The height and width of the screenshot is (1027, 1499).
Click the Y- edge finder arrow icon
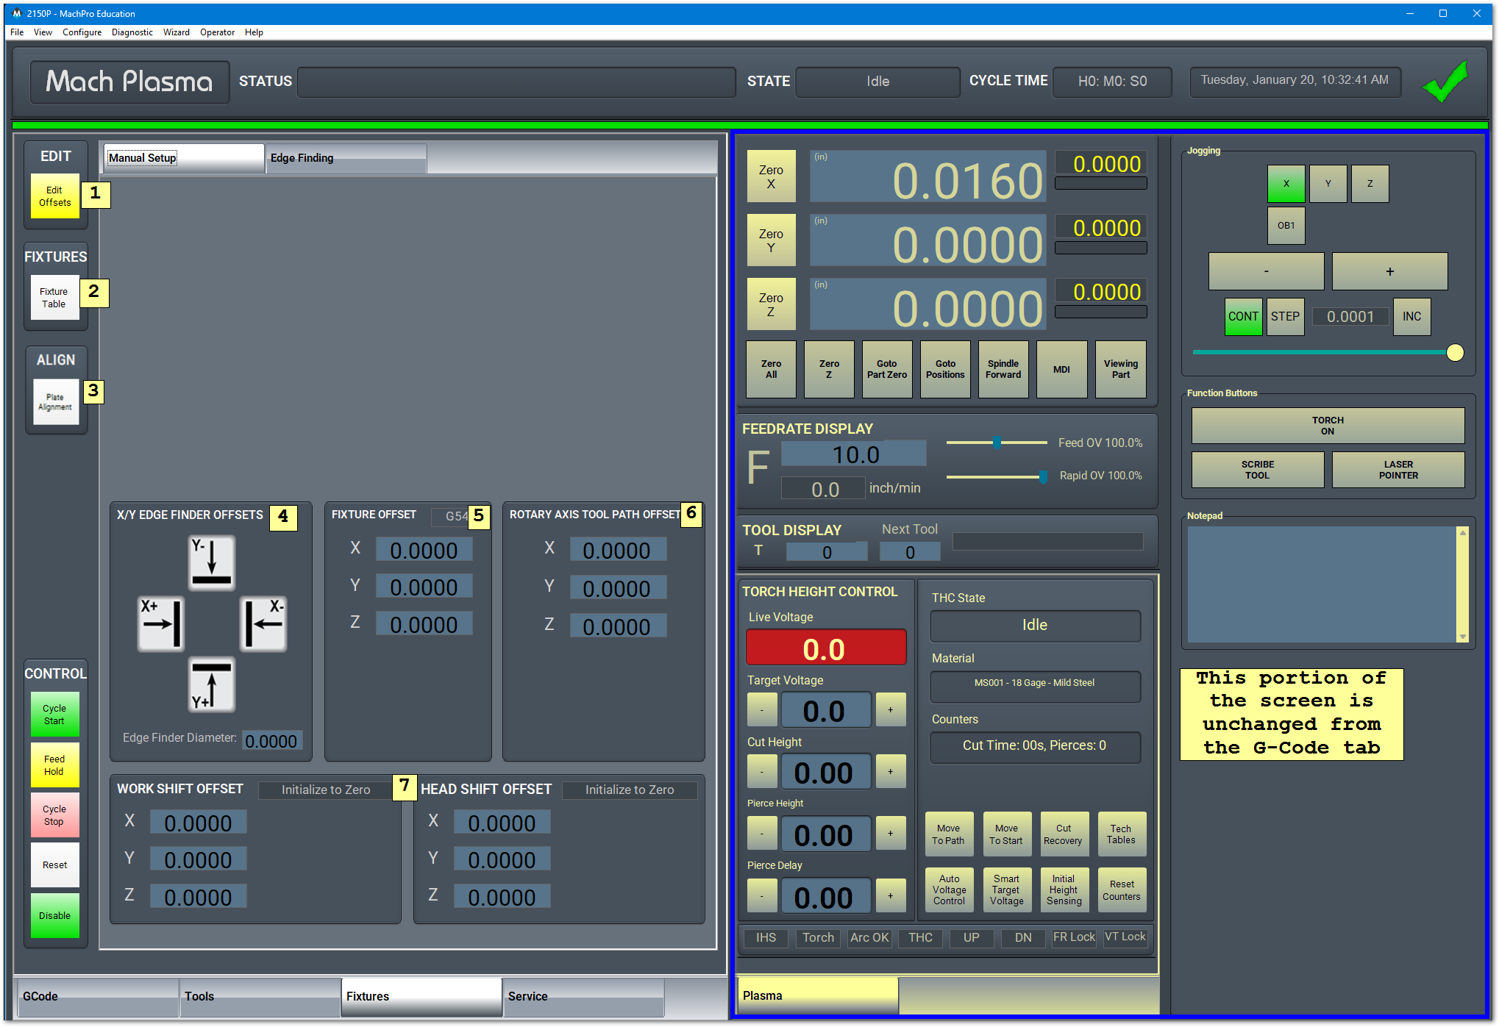pyautogui.click(x=212, y=562)
